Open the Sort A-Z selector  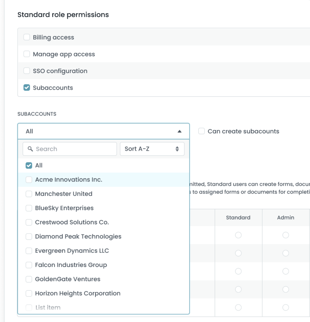coord(152,149)
